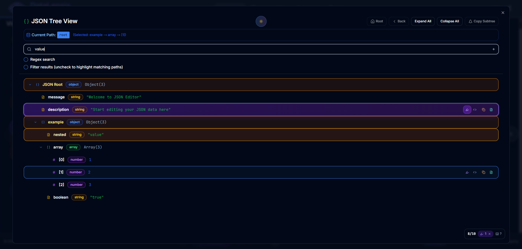Click the orange copy icon on [1] row
Image resolution: width=522 pixels, height=249 pixels.
coord(483,172)
